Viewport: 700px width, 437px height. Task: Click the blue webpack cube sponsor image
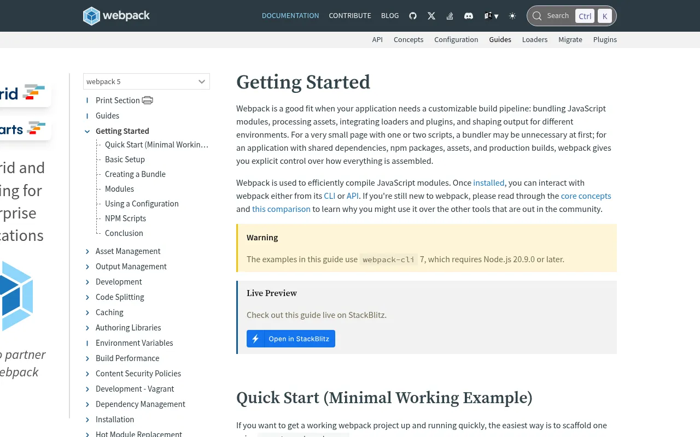coord(16,296)
